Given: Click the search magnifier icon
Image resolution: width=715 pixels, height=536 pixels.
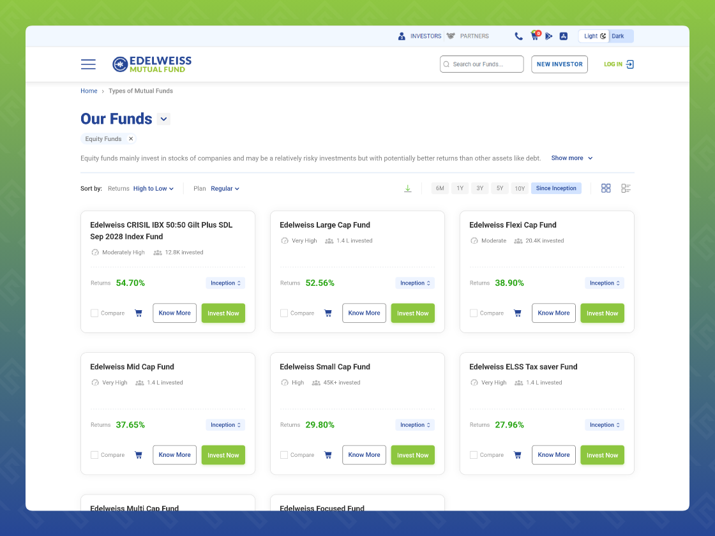Looking at the screenshot, I should pos(446,64).
